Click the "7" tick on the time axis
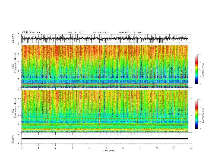 tap(140, 148)
